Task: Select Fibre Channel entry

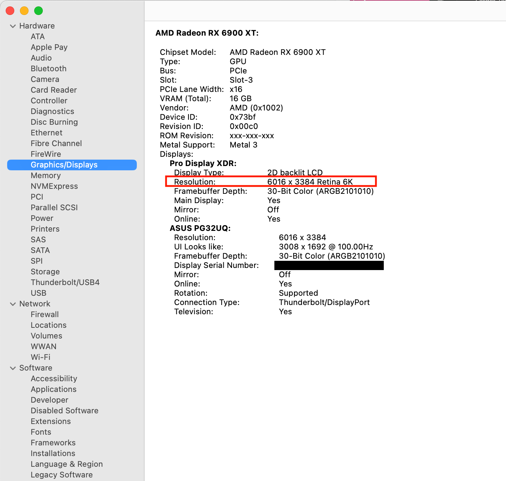Action: 56,144
